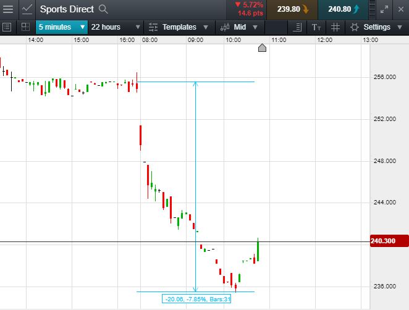409x310 pixels.
Task: Click the chart layout selection icon
Action: point(25,27)
